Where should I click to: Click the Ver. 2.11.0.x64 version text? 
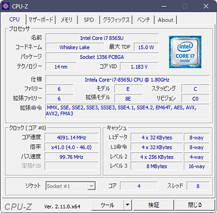click(x=62, y=206)
